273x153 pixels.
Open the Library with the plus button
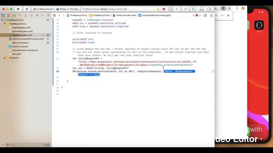click(177, 9)
